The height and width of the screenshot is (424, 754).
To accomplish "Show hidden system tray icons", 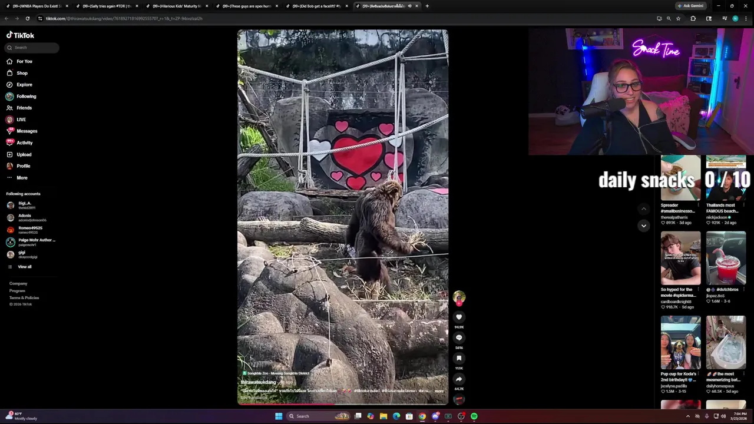I will [689, 416].
